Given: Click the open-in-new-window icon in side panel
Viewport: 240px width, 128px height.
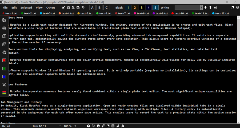Looking at the screenshot, I should [x=4, y=44].
